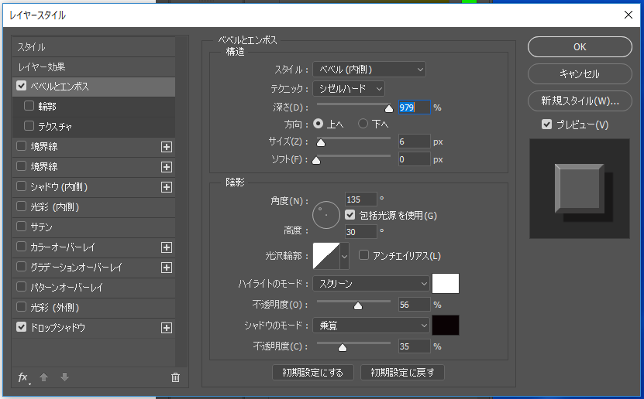The image size is (644, 399).
Task: Open the テクニック dropdown showing シゼルハード
Action: click(x=349, y=88)
